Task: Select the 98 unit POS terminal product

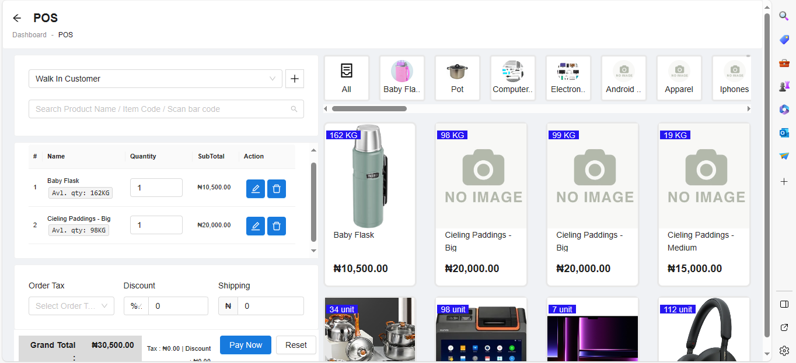Action: [481, 330]
